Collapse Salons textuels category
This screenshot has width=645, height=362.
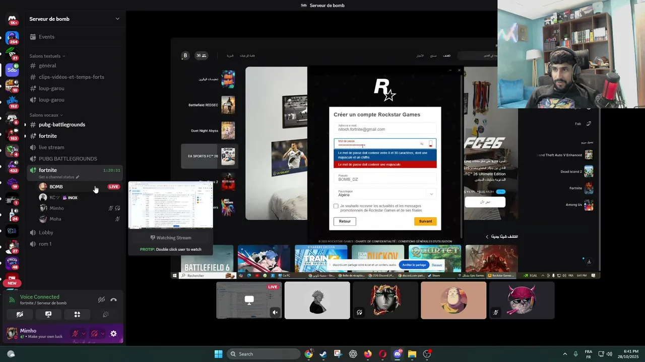pos(47,56)
